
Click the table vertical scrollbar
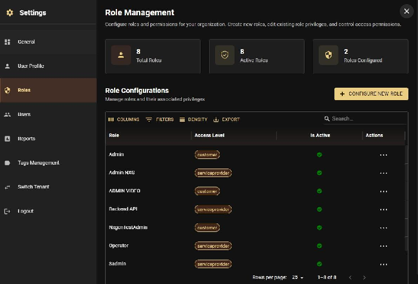406,197
